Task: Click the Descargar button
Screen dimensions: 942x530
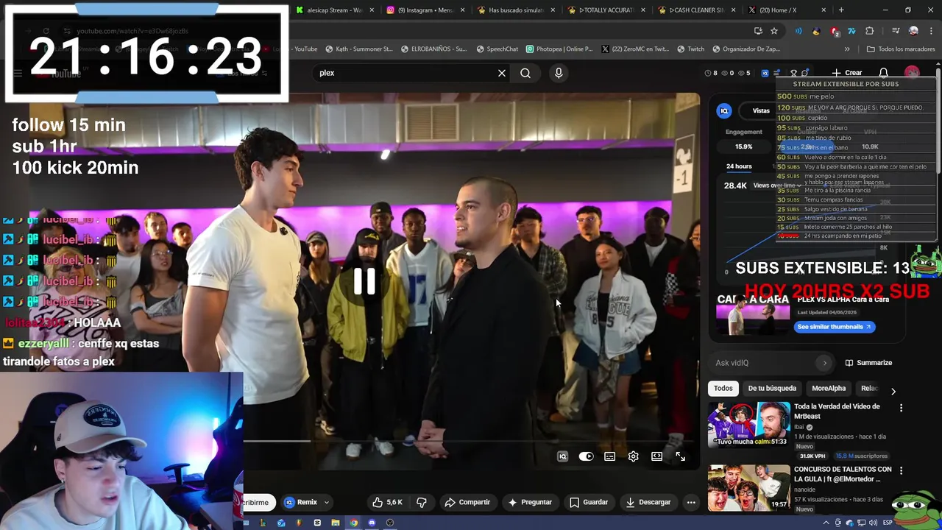Action: click(648, 502)
